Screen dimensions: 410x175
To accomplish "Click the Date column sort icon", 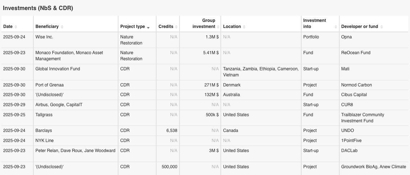I will (x=16, y=27).
